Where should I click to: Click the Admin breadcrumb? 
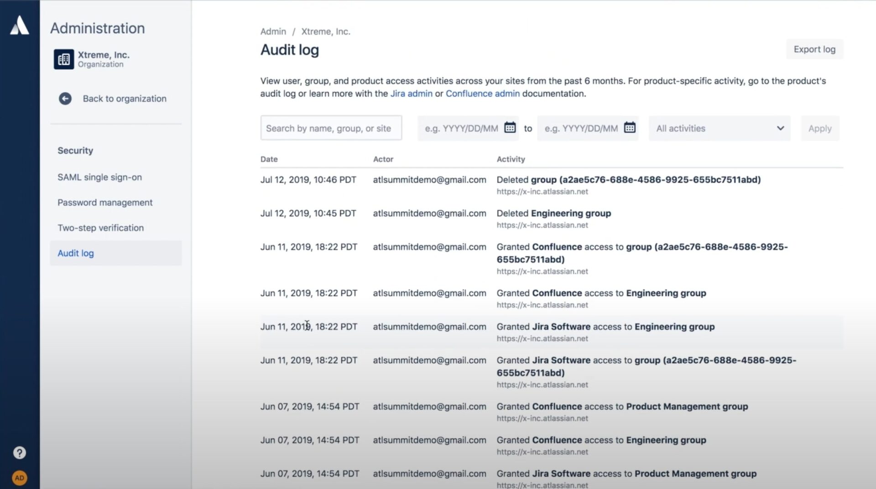pyautogui.click(x=273, y=31)
